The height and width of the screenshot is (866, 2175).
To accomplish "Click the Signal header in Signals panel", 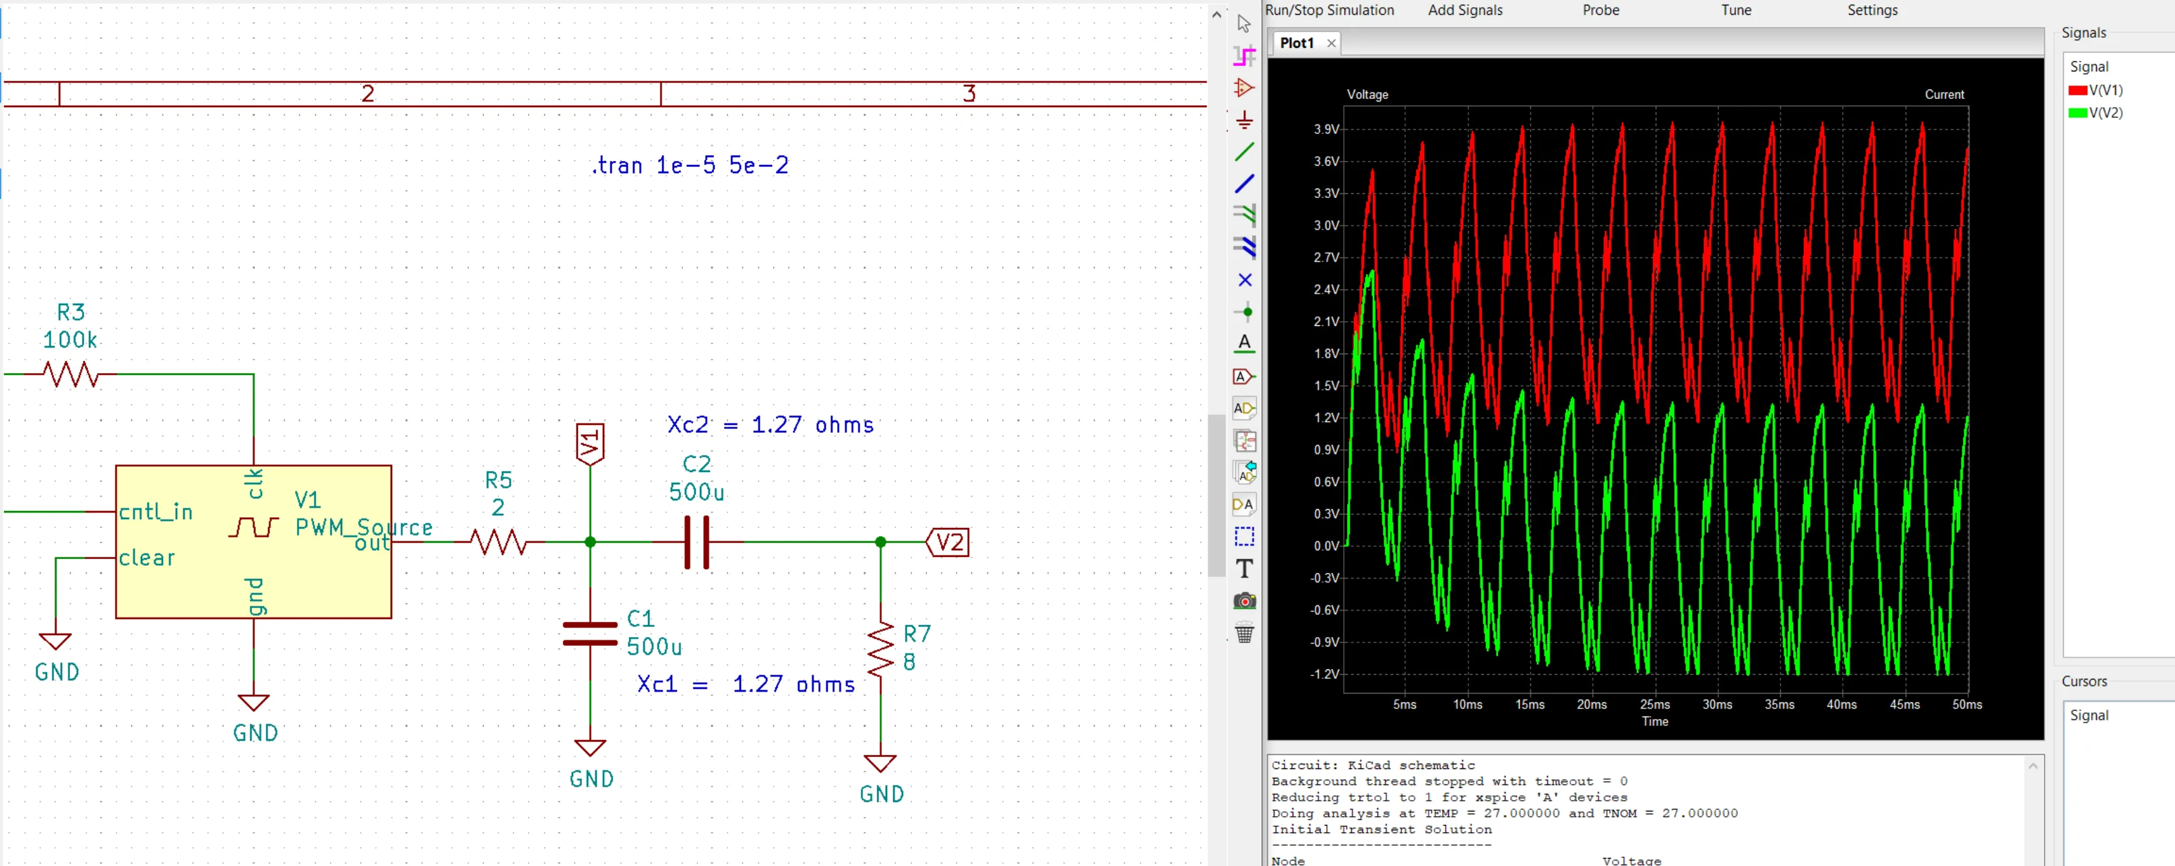I will pos(2089,67).
